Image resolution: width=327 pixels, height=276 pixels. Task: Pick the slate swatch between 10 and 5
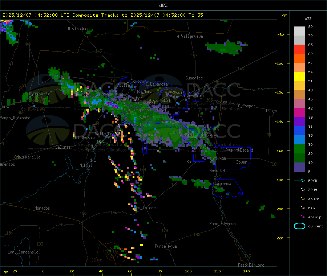pyautogui.click(x=299, y=167)
